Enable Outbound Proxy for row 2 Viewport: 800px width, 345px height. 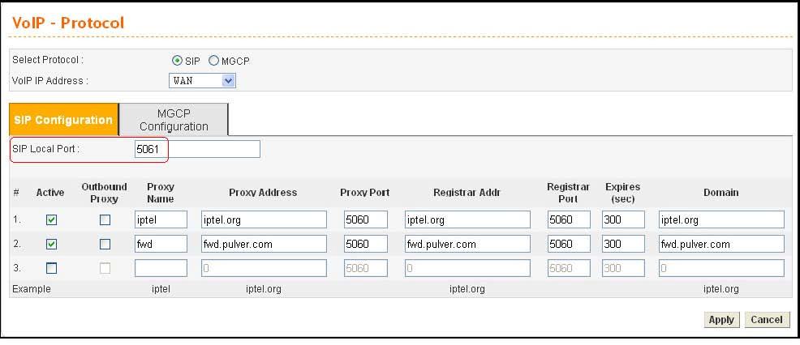point(105,245)
